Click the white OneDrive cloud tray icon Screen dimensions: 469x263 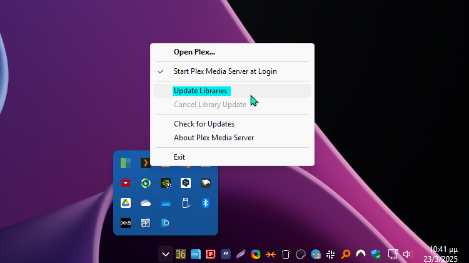146,203
